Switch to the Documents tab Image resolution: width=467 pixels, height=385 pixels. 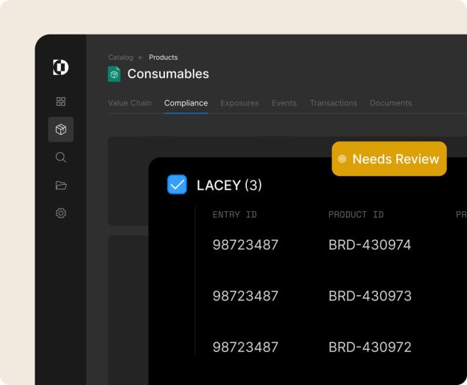tap(390, 103)
